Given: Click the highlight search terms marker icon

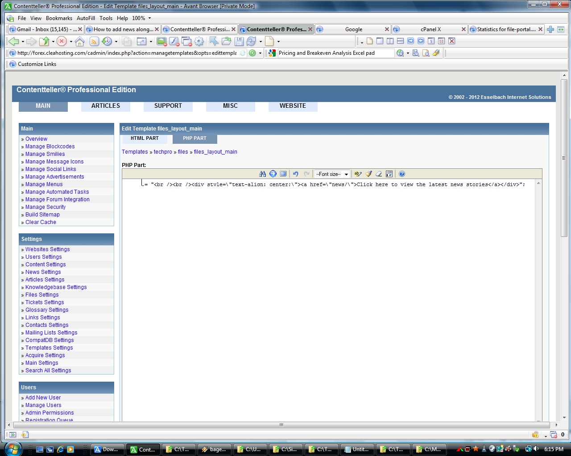Looking at the screenshot, I should [x=436, y=53].
